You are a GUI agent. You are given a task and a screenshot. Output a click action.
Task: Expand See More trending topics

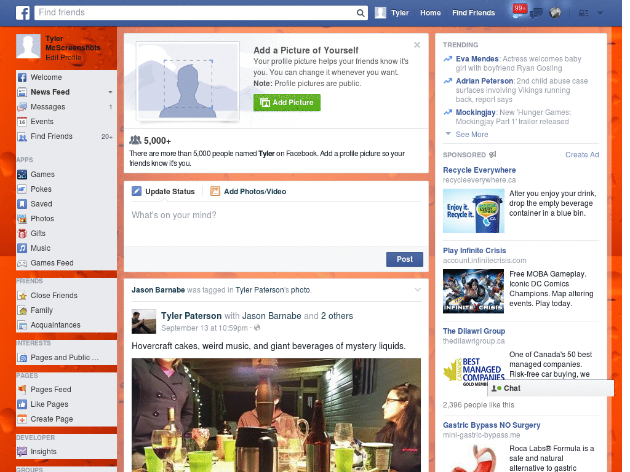pyautogui.click(x=472, y=135)
